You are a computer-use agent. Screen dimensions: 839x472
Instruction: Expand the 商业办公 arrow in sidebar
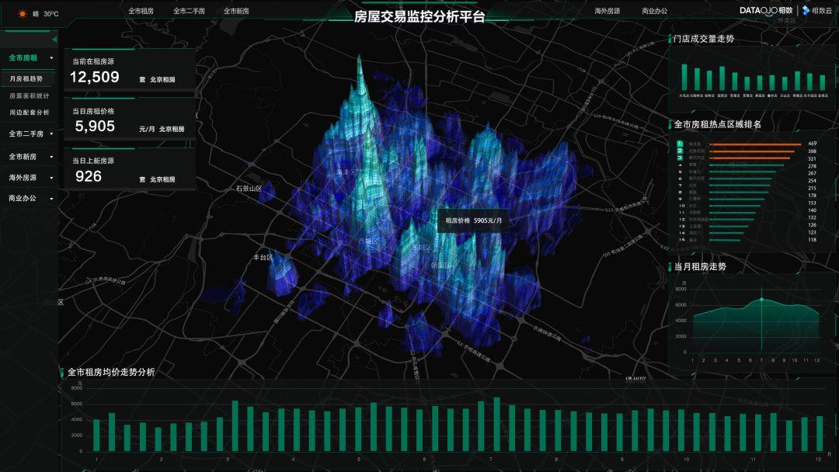[51, 198]
